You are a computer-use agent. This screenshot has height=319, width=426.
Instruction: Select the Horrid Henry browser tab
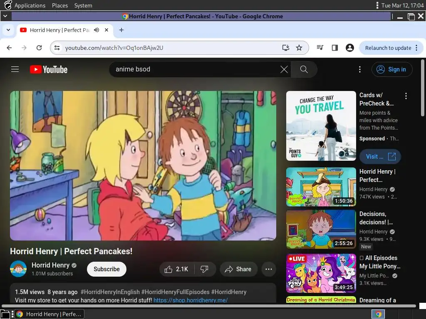pos(64,30)
